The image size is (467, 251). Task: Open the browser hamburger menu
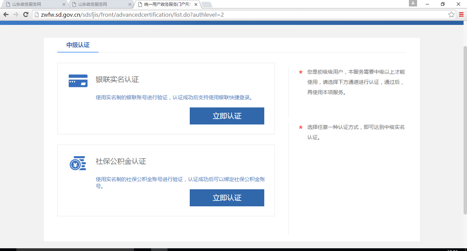point(462,14)
